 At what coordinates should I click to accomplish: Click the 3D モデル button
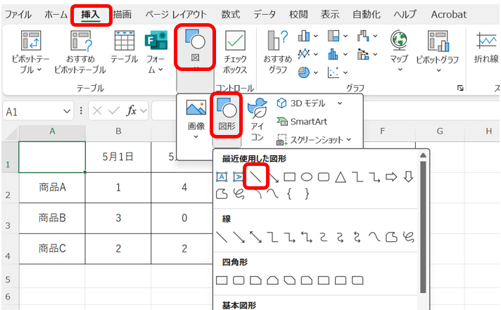point(301,103)
